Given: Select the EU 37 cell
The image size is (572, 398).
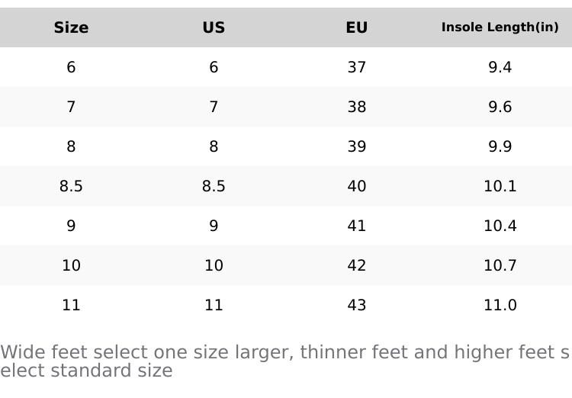Looking at the screenshot, I should point(357,67).
